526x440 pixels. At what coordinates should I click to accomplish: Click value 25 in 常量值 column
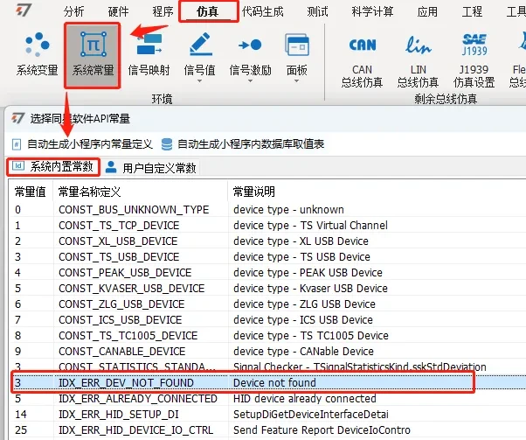click(21, 430)
